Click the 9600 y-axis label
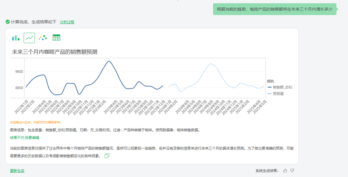348x177 pixels. tap(19, 71)
